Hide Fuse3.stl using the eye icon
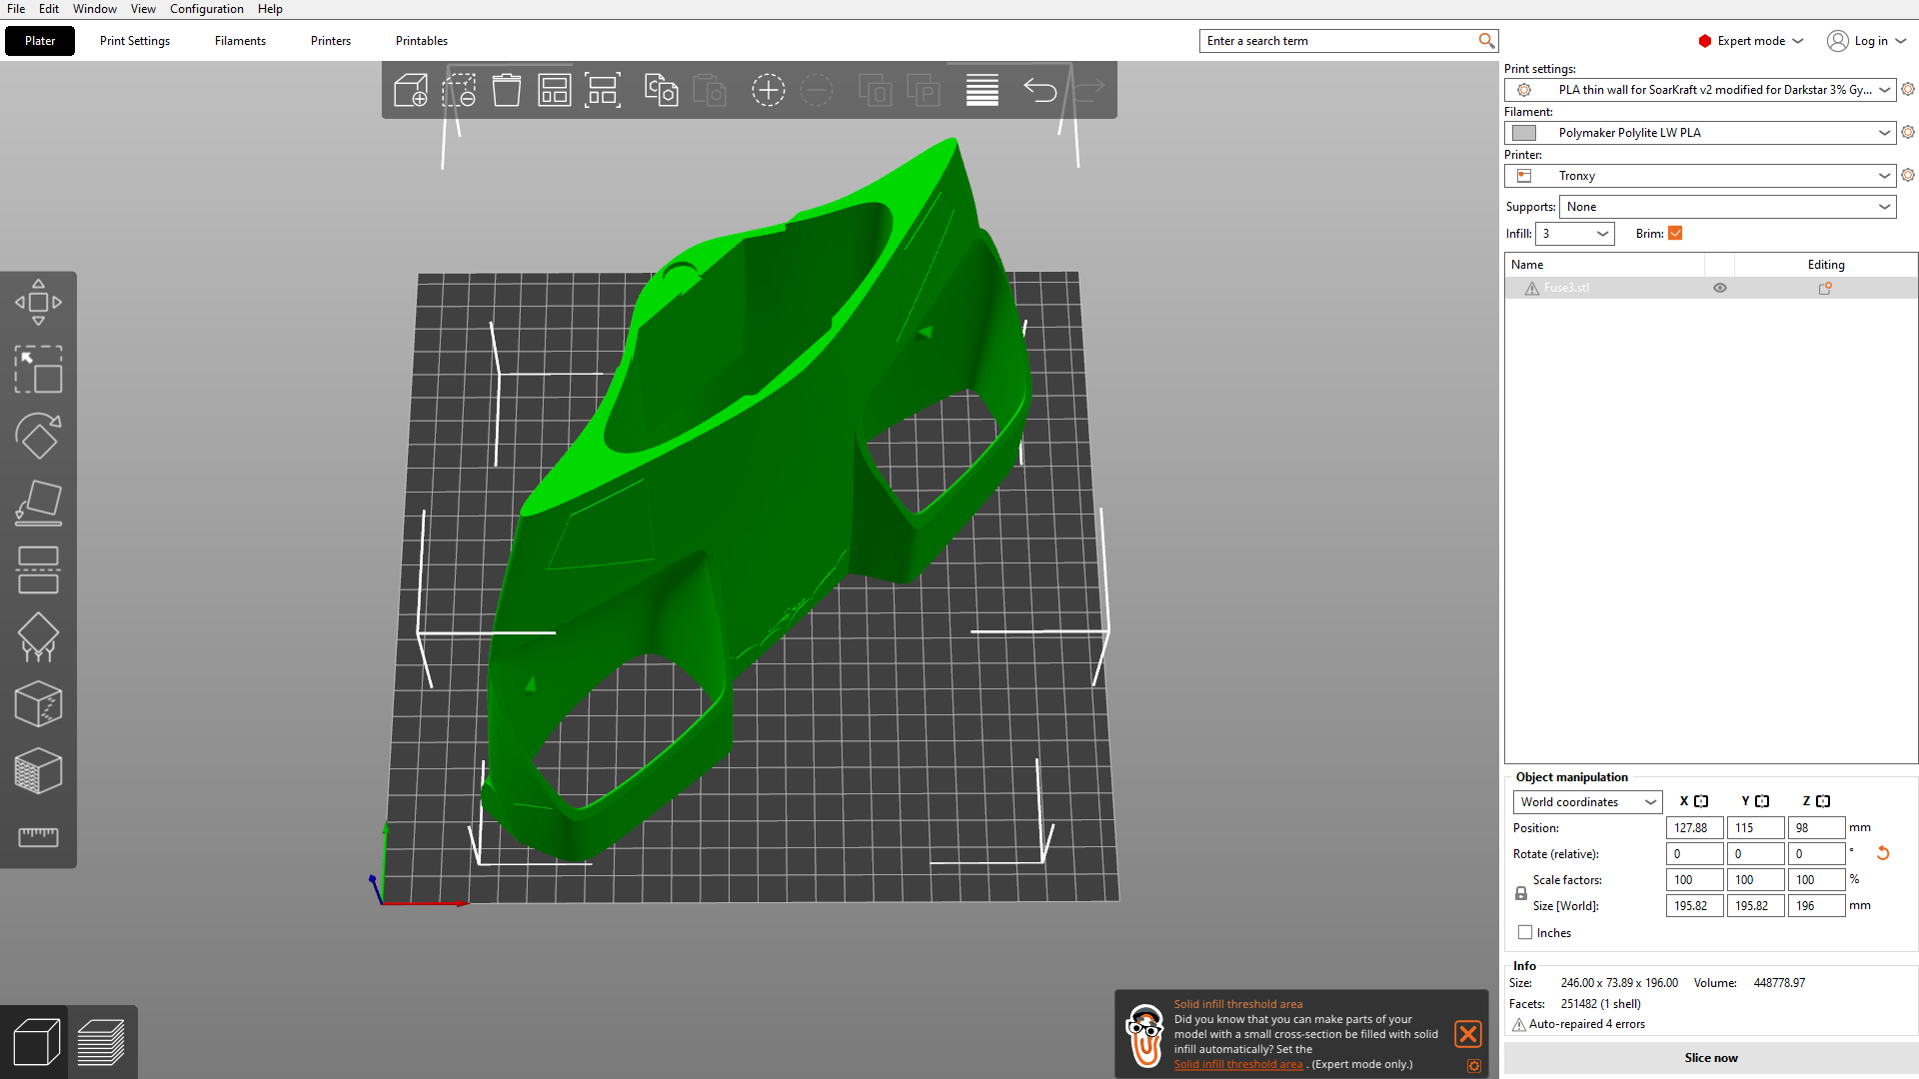This screenshot has height=1079, width=1919. (1720, 288)
